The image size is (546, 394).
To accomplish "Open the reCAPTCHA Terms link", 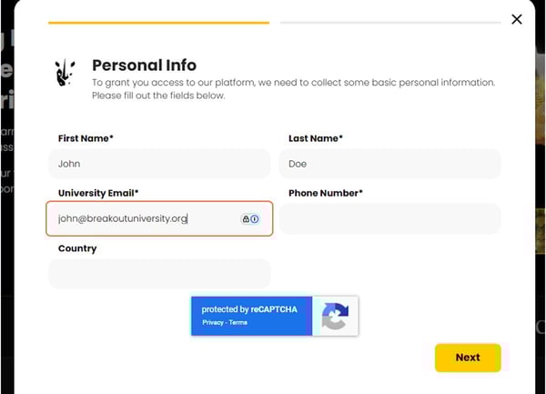I will click(238, 323).
